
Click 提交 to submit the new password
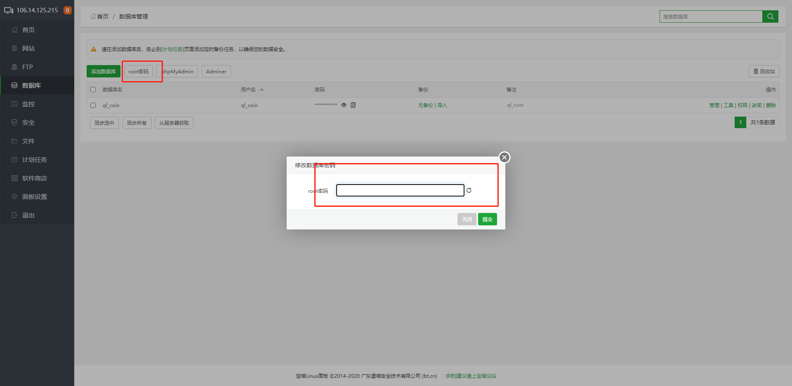pyautogui.click(x=488, y=219)
